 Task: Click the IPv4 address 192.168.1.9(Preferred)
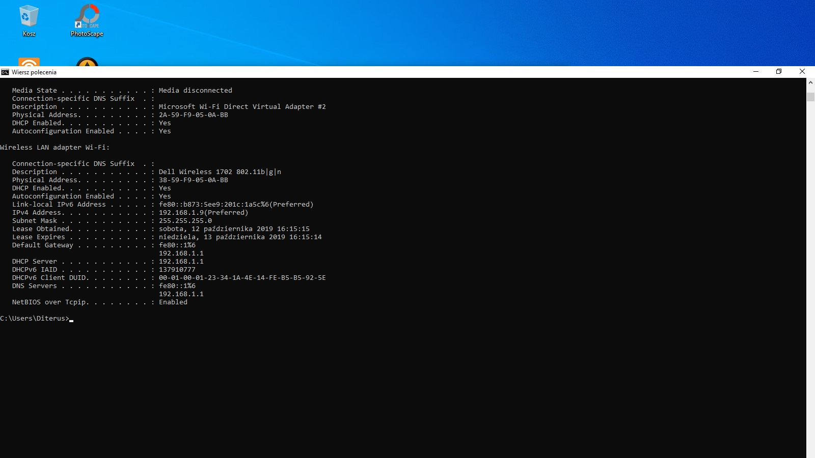click(204, 213)
